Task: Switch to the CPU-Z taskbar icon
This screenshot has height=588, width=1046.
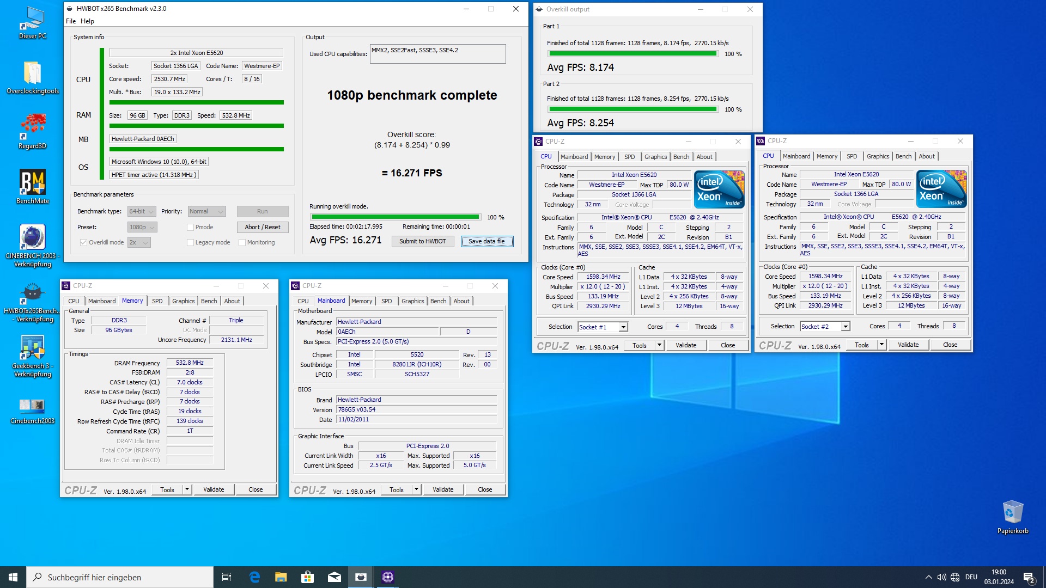Action: coord(388,577)
